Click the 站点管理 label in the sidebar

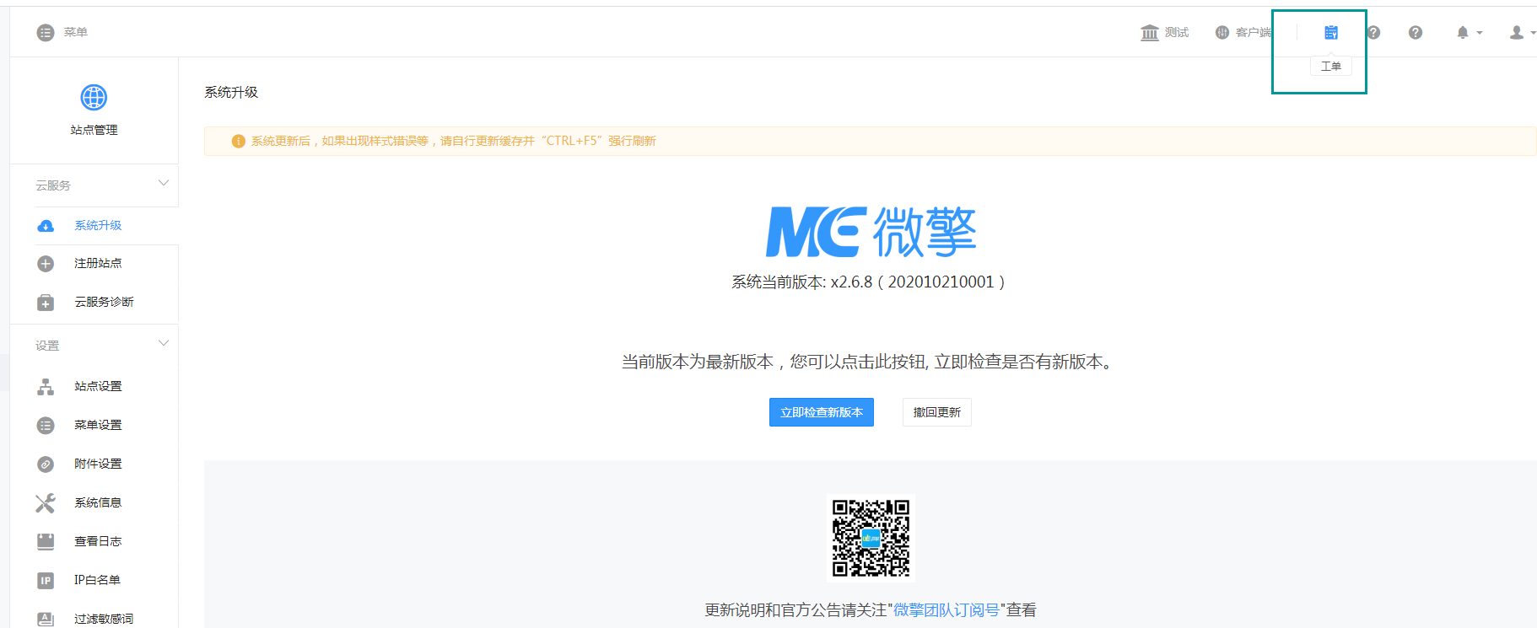(x=94, y=130)
